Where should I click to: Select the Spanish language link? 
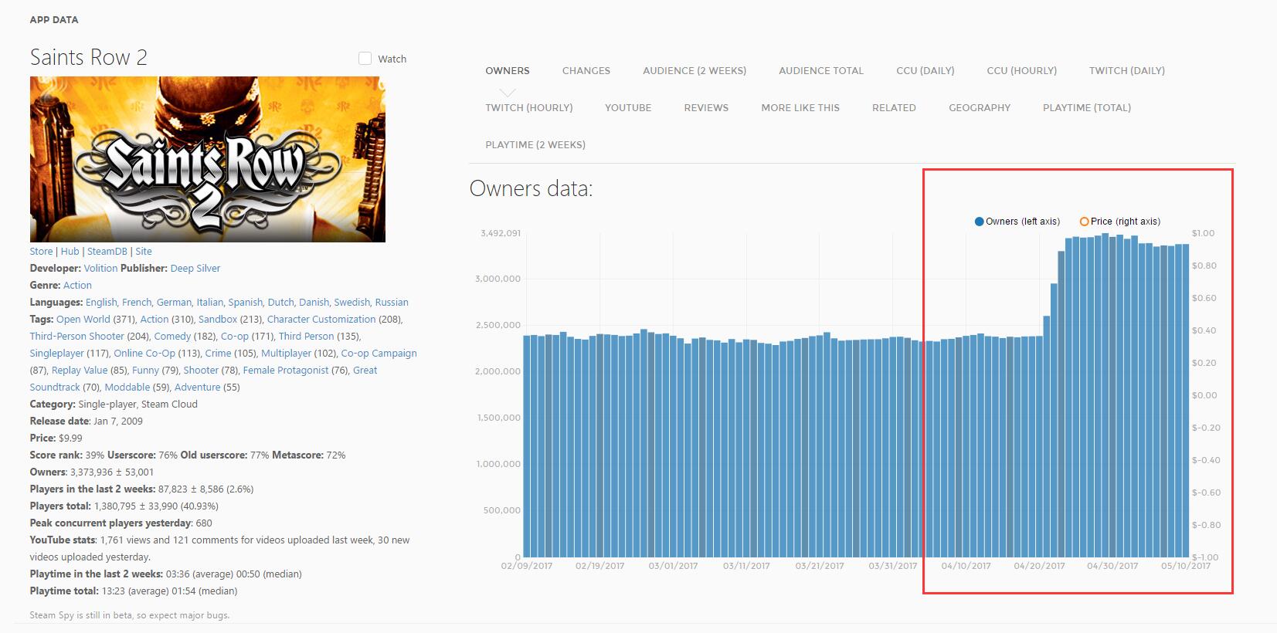245,302
